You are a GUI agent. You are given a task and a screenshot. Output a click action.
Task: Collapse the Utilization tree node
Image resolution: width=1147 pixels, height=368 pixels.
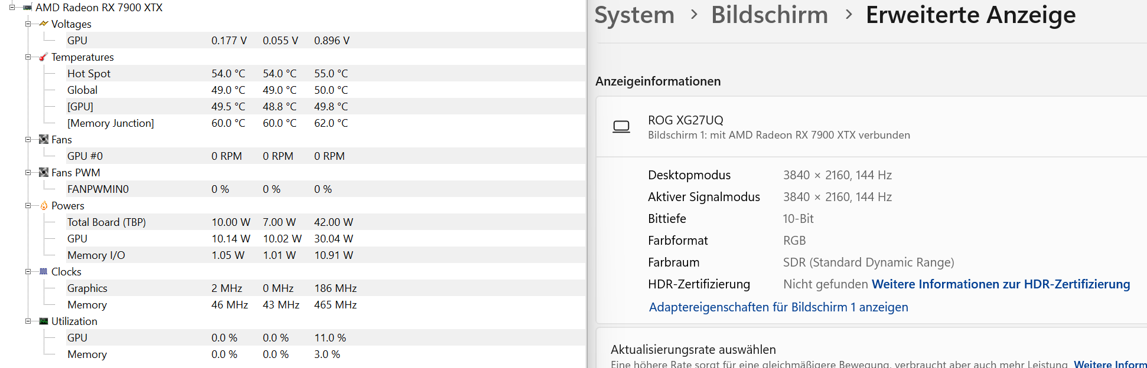pyautogui.click(x=28, y=321)
